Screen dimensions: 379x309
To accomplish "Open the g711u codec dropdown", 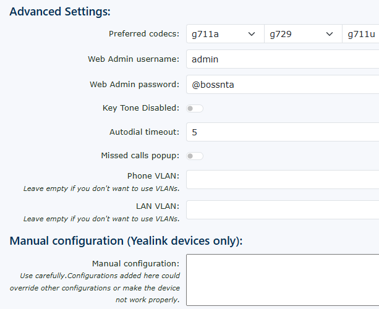I will [360, 34].
